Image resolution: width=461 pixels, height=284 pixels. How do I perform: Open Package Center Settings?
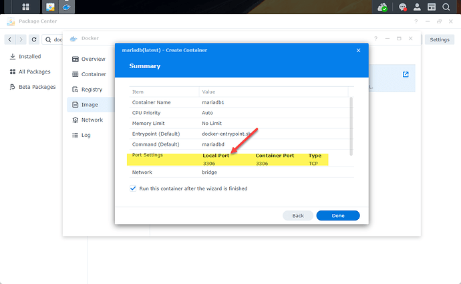click(x=439, y=39)
